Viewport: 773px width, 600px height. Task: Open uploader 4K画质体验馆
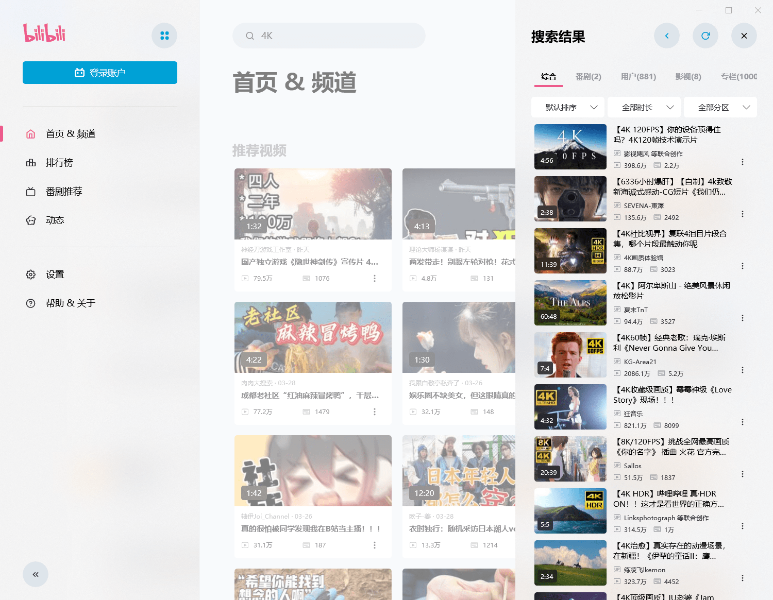pos(644,258)
